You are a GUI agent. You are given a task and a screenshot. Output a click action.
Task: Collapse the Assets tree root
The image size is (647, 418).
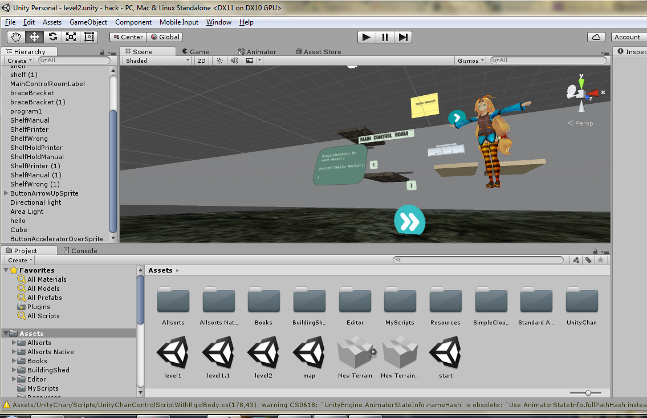click(6, 334)
